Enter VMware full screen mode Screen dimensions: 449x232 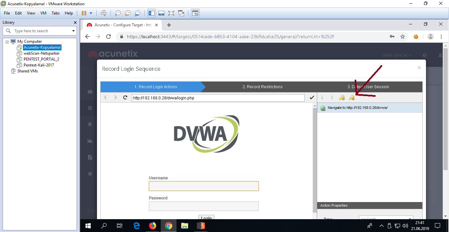[171, 13]
